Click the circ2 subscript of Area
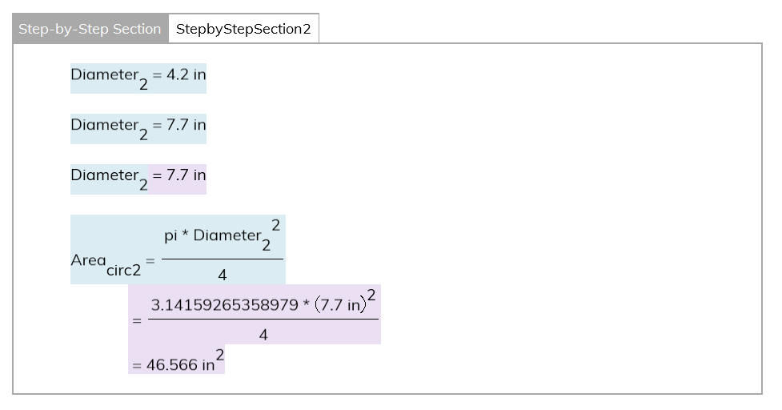The image size is (782, 410). coord(123,271)
